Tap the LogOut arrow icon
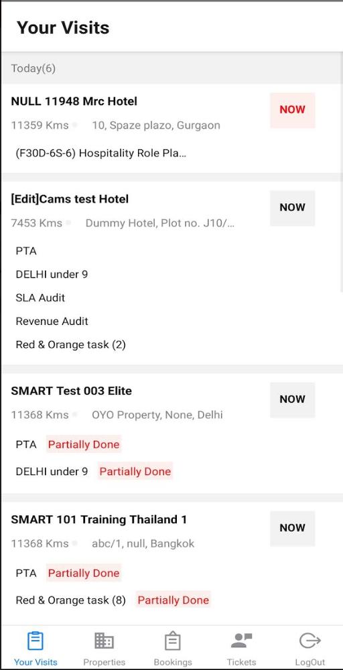This screenshot has height=670, width=343. coord(310,641)
